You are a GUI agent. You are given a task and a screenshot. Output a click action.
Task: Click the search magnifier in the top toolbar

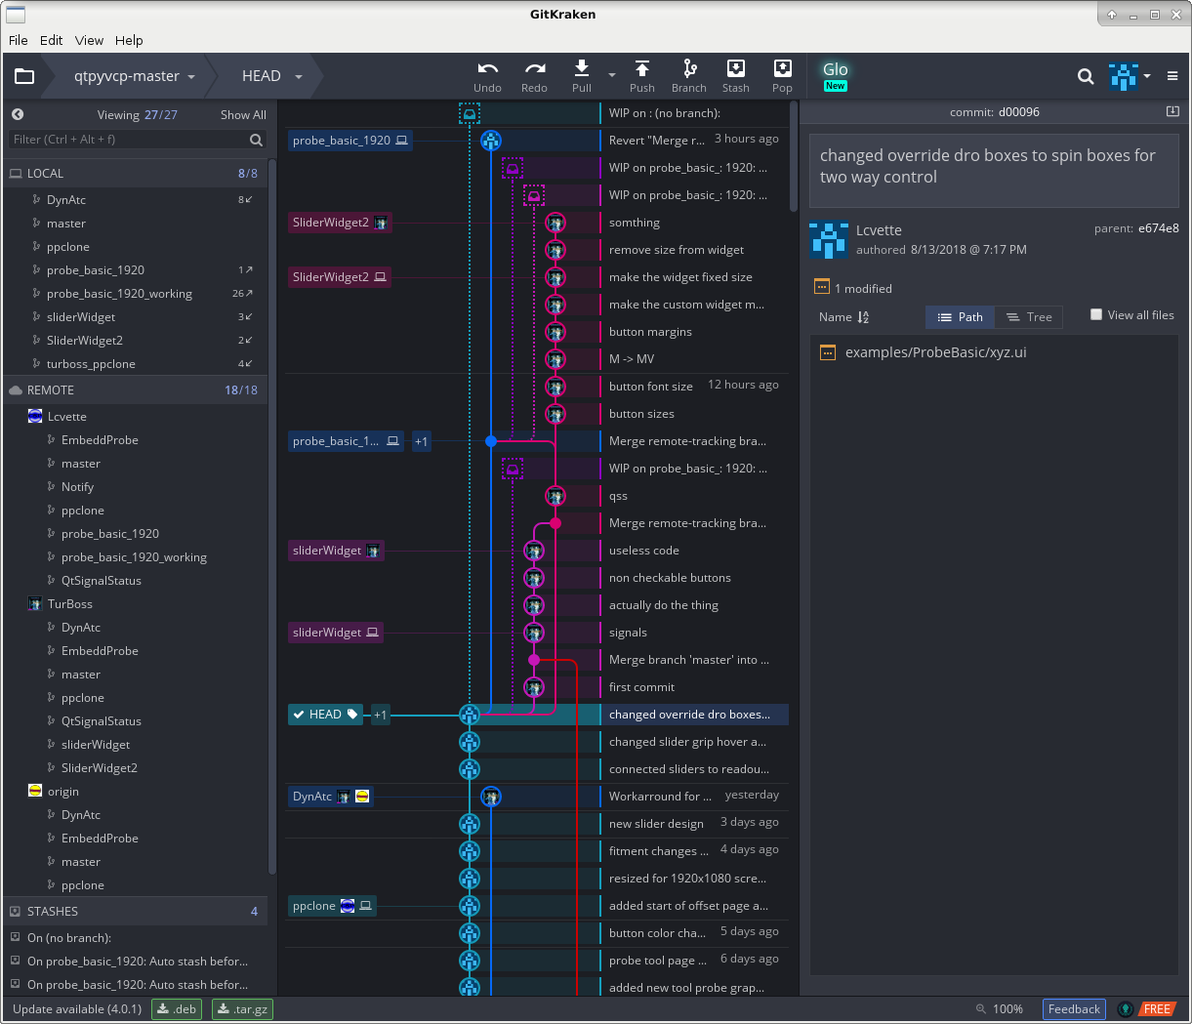point(1085,76)
